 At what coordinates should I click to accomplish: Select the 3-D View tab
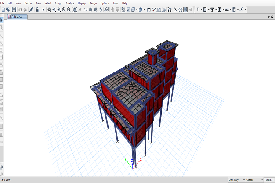tap(17, 17)
